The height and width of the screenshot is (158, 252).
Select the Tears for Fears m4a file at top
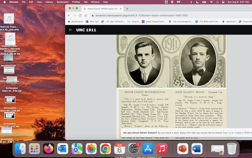point(9,22)
